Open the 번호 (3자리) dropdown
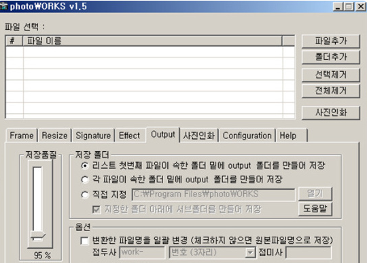367x263 pixels. (x=212, y=253)
